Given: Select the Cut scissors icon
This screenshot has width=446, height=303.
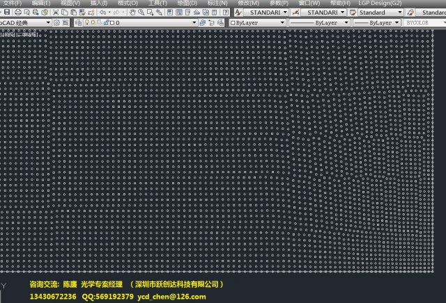Looking at the screenshot, I should click(x=55, y=13).
